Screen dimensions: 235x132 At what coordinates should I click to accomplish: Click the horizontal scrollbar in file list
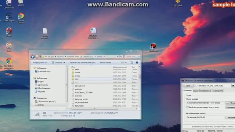coord(94,109)
